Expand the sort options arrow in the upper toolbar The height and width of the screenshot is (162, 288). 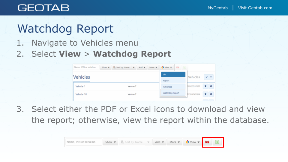pos(134,67)
